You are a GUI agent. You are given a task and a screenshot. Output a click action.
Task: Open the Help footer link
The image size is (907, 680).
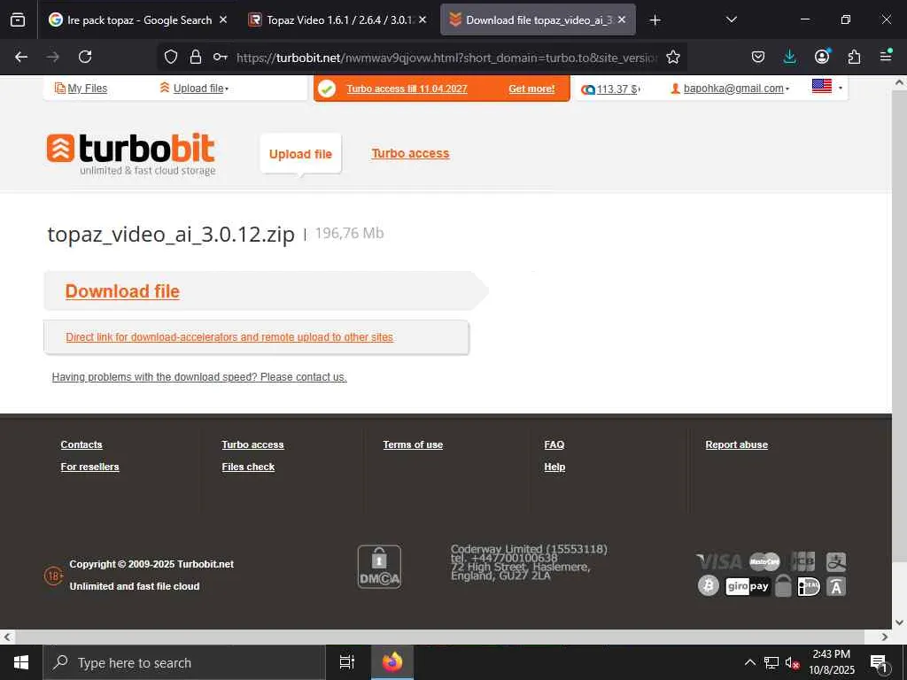(x=554, y=467)
